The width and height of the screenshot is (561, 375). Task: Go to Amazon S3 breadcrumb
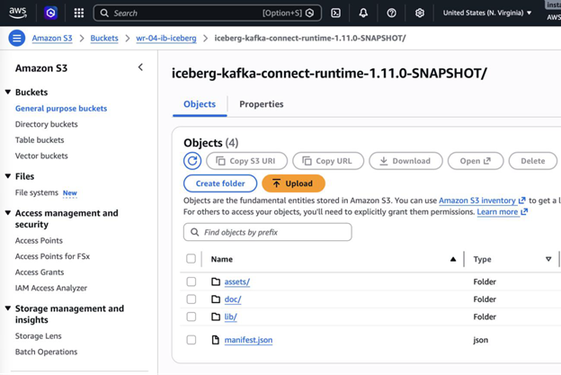[x=52, y=39]
